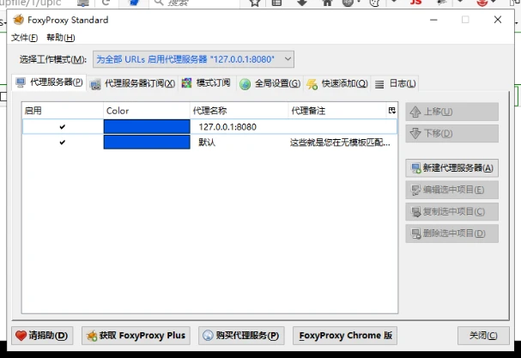Switch to the 代理服务器订阅 tab
Screen dimensions: 521x358
point(133,83)
